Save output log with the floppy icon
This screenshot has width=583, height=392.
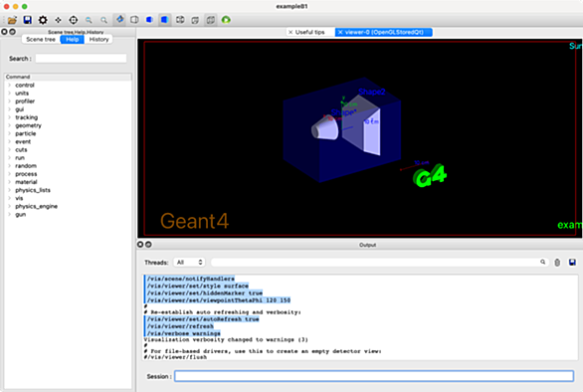coord(572,263)
